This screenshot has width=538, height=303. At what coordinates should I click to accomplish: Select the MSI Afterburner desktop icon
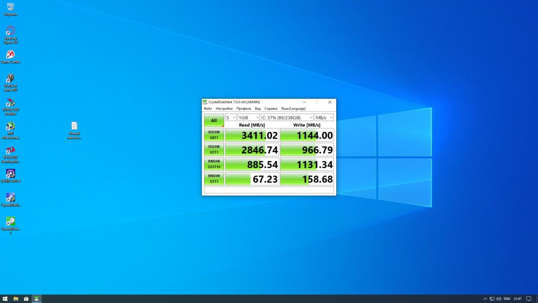coord(10,127)
